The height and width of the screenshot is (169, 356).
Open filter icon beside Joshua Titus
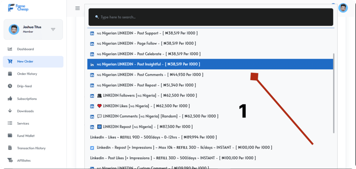tap(53, 29)
